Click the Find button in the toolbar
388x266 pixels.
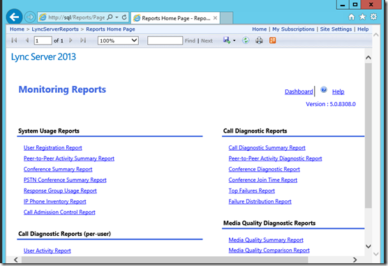click(190, 40)
